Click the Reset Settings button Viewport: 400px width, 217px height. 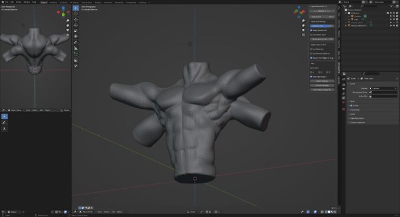tap(322, 81)
